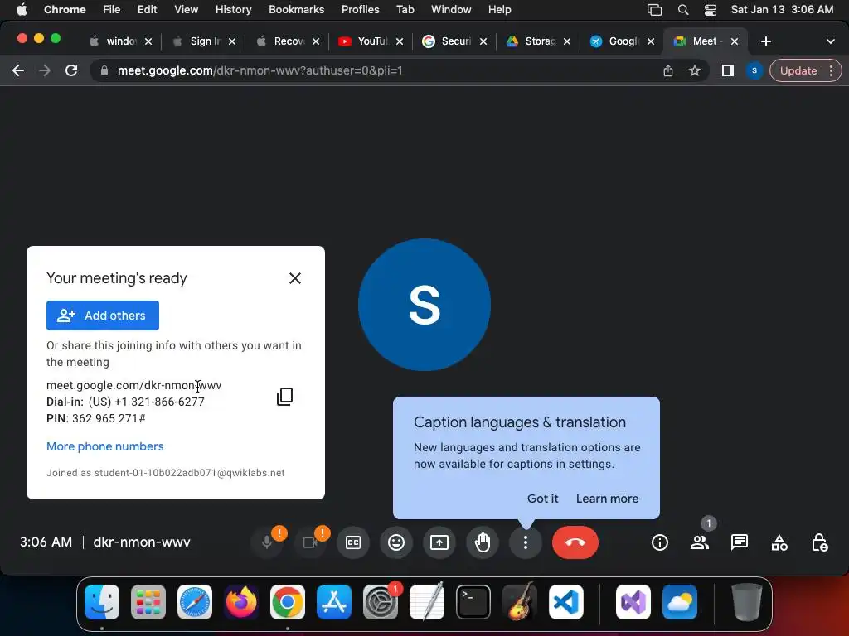Open the View menu in menu bar
Image resolution: width=849 pixels, height=636 pixels.
[186, 10]
